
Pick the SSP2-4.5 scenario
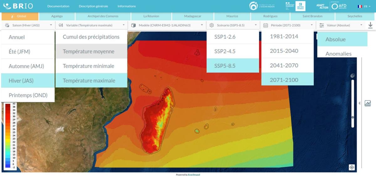click(233, 51)
